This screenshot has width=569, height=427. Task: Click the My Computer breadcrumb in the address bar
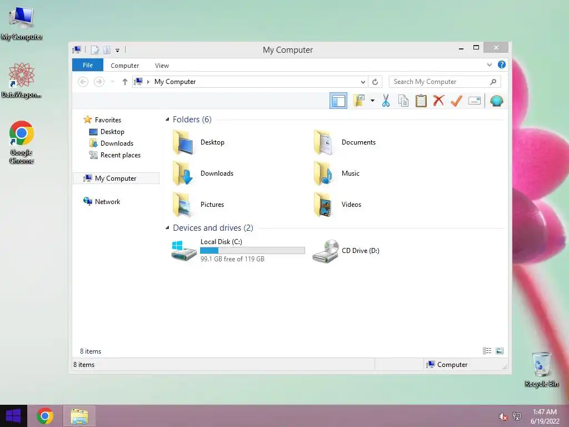click(175, 82)
